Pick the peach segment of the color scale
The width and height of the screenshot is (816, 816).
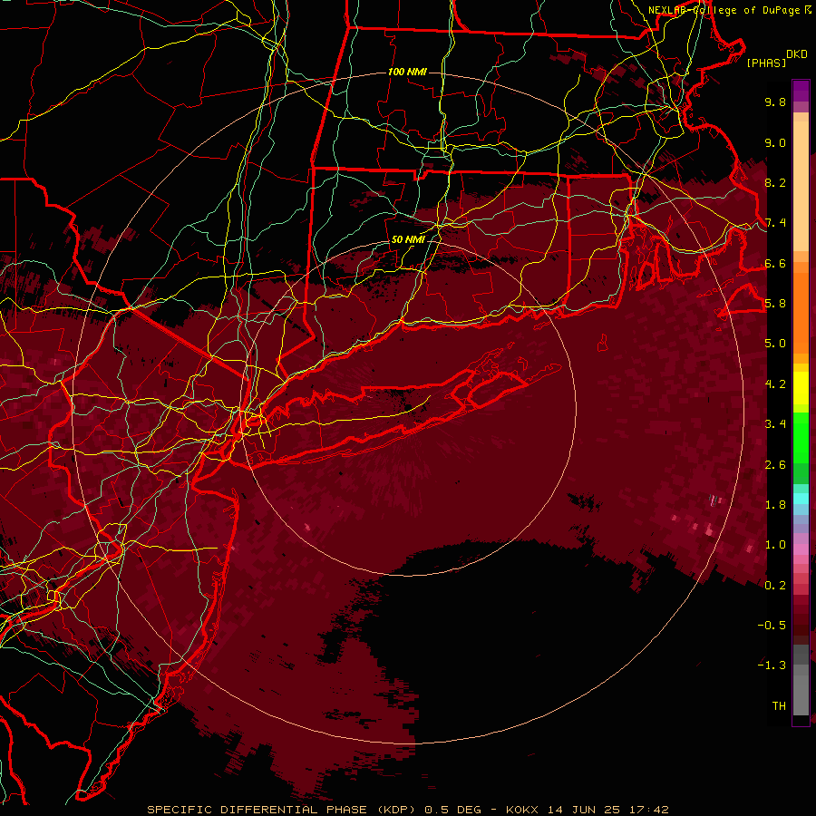click(801, 182)
